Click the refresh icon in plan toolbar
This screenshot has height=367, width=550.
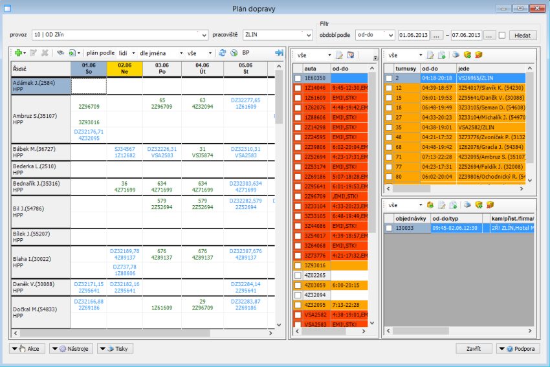point(223,53)
